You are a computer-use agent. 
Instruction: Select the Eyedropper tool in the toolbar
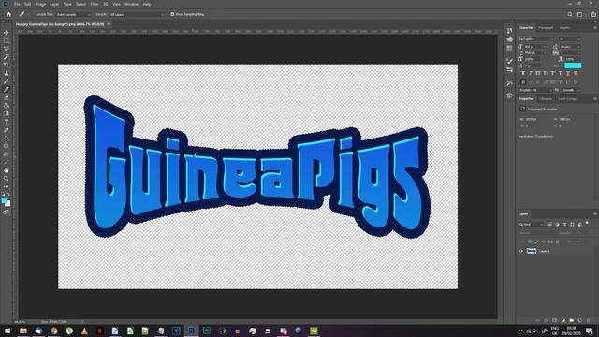pos(7,90)
